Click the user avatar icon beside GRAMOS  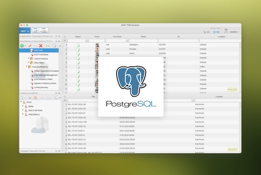[226, 31]
